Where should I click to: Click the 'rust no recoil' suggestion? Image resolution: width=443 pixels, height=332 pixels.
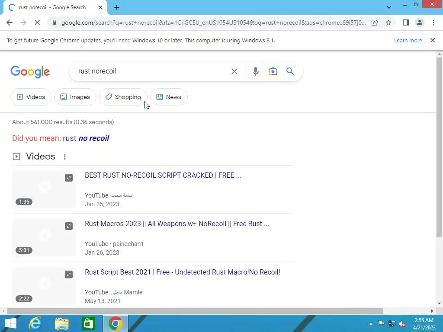click(86, 138)
